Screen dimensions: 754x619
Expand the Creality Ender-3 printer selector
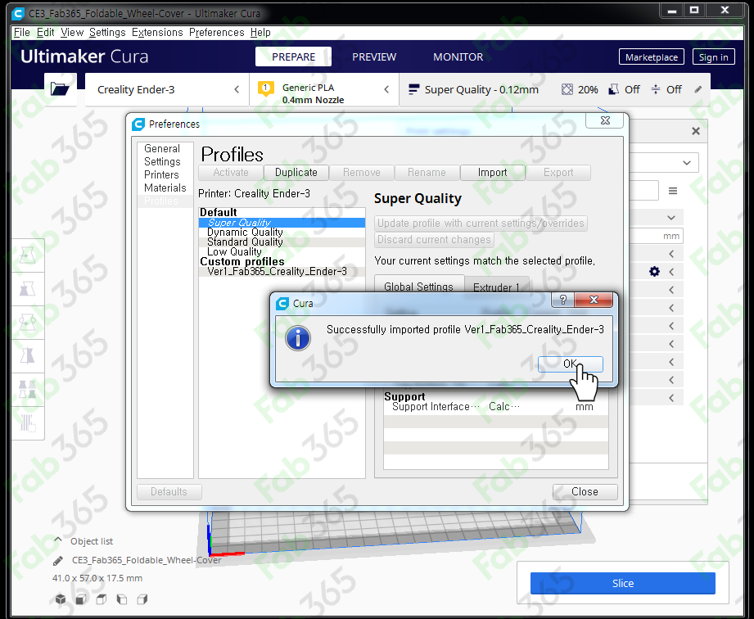click(167, 89)
